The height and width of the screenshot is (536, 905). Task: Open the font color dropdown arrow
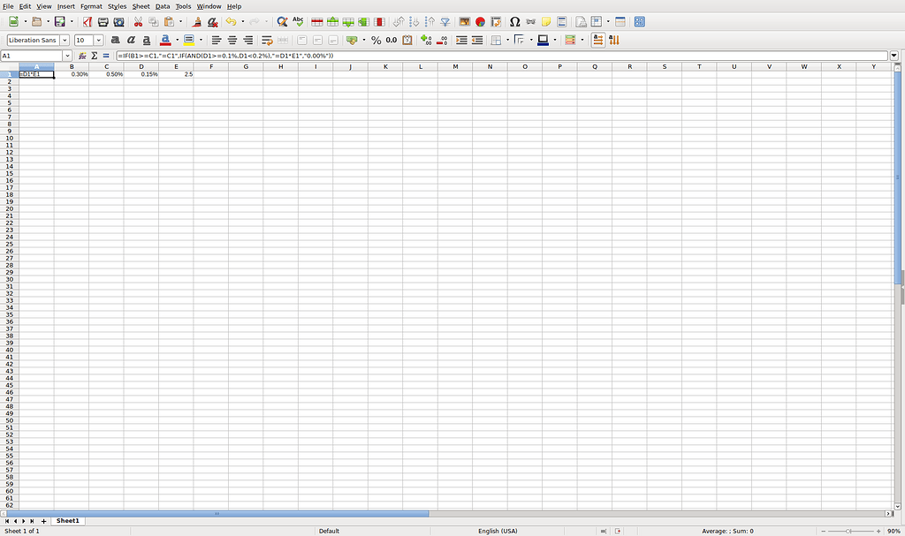[177, 41]
